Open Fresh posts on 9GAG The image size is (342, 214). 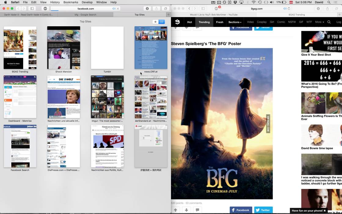click(x=220, y=22)
